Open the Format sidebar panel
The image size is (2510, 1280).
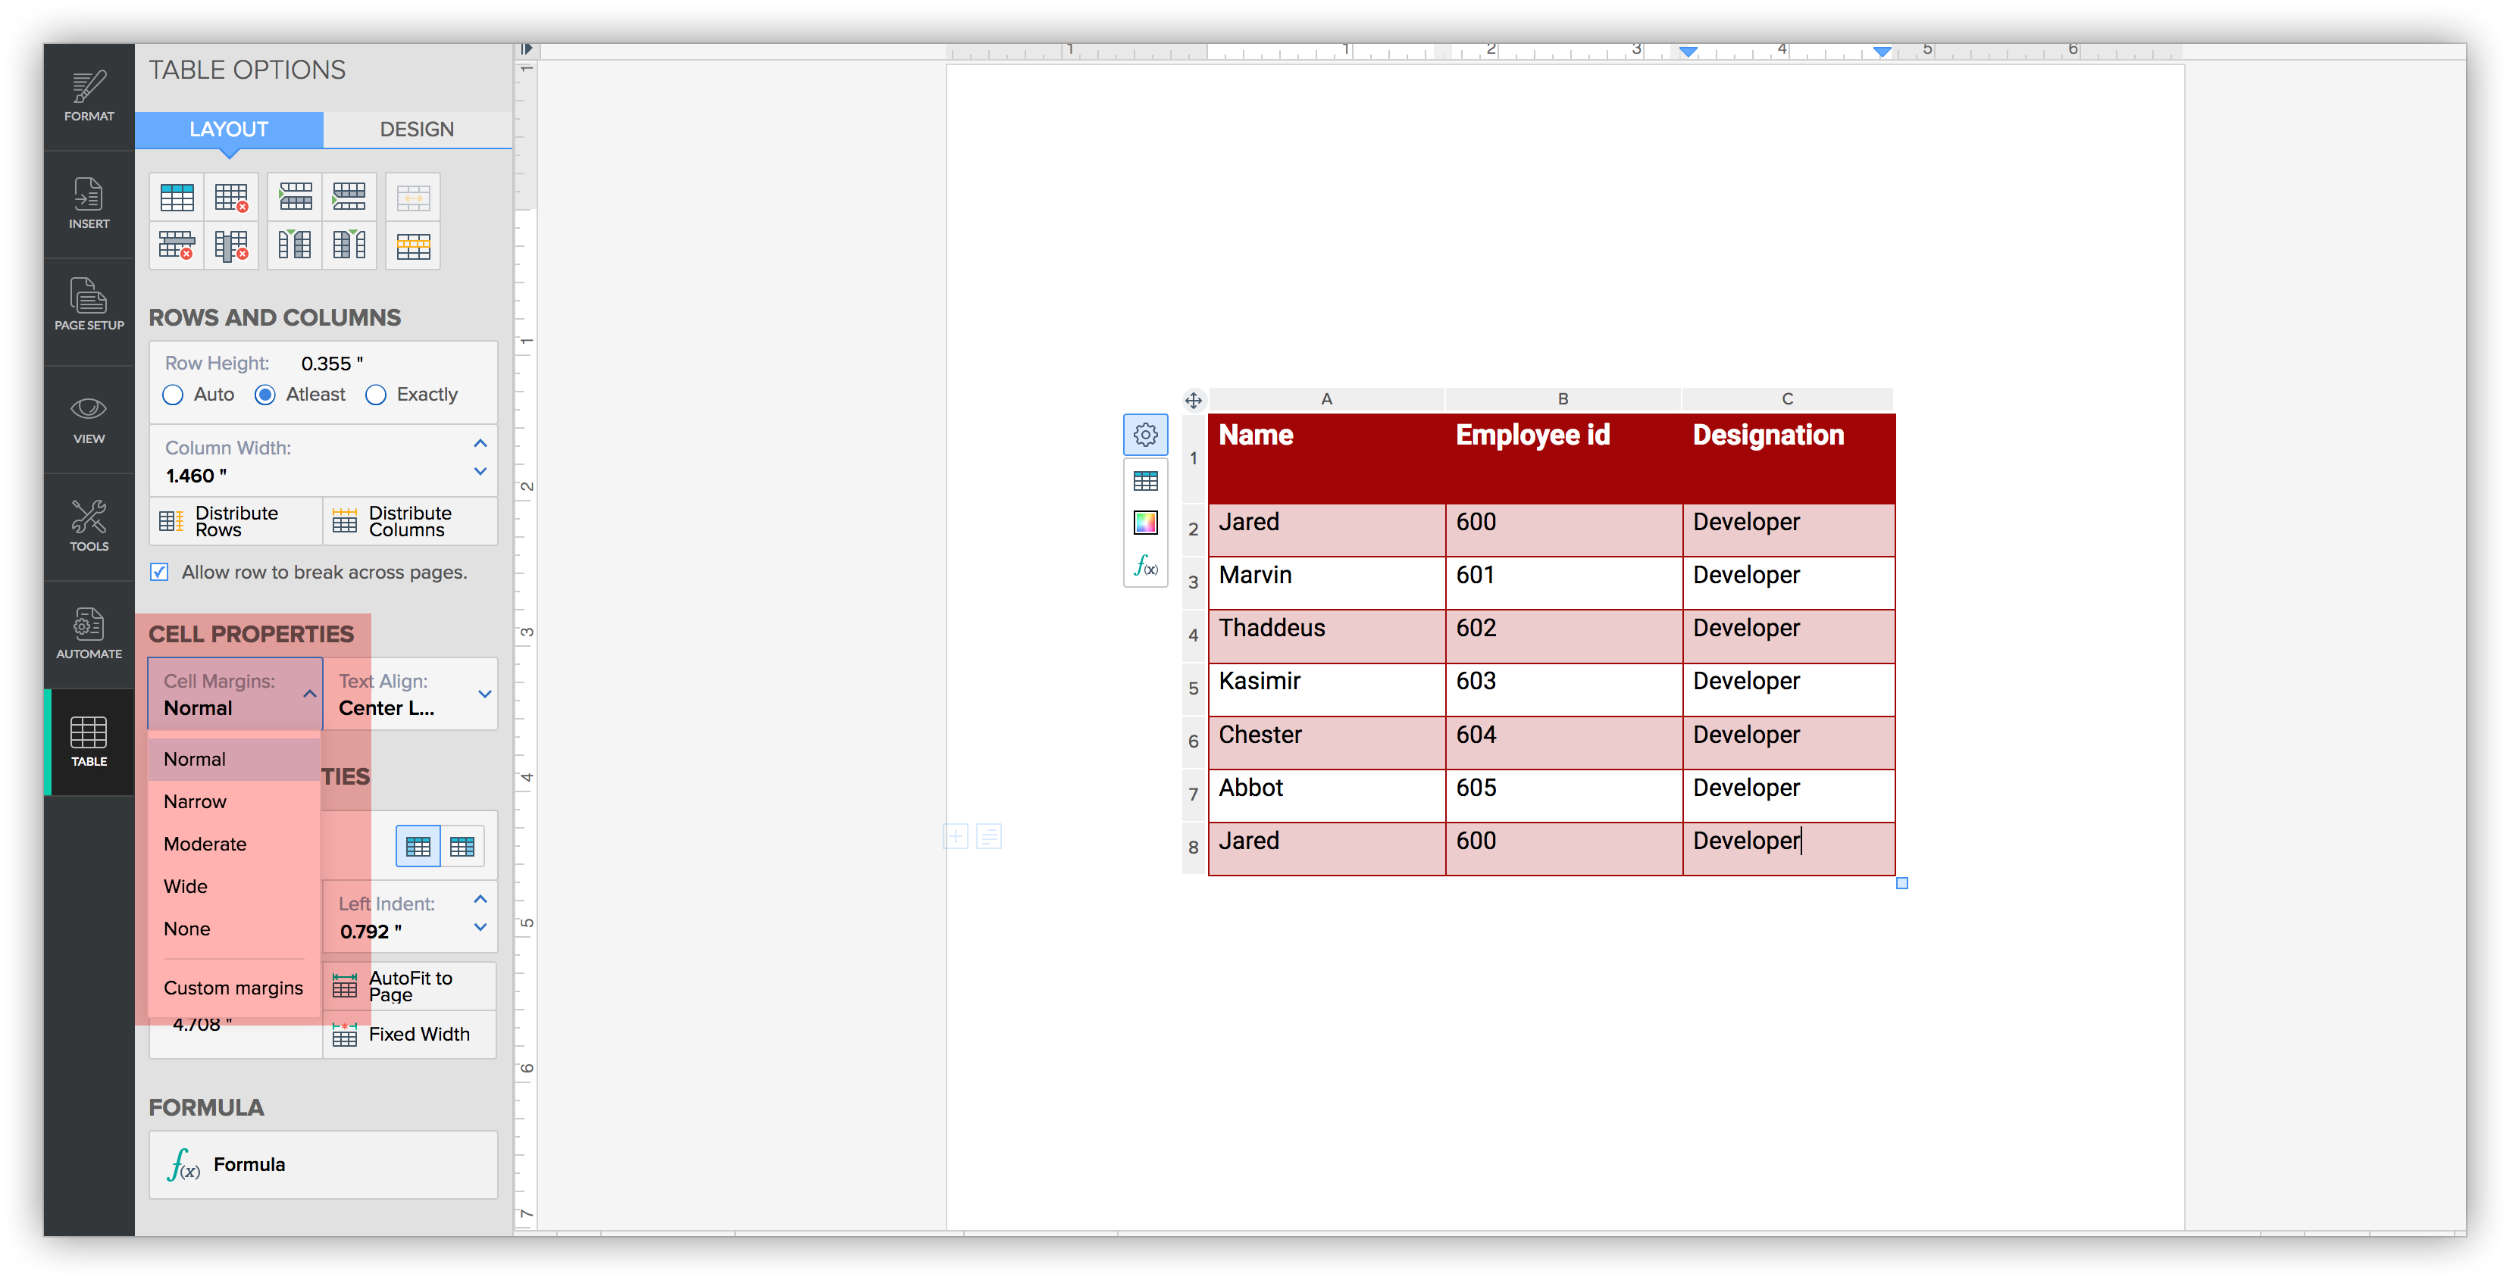click(89, 96)
